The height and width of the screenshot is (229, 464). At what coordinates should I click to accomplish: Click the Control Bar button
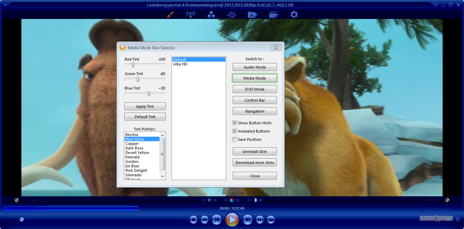[x=255, y=100]
